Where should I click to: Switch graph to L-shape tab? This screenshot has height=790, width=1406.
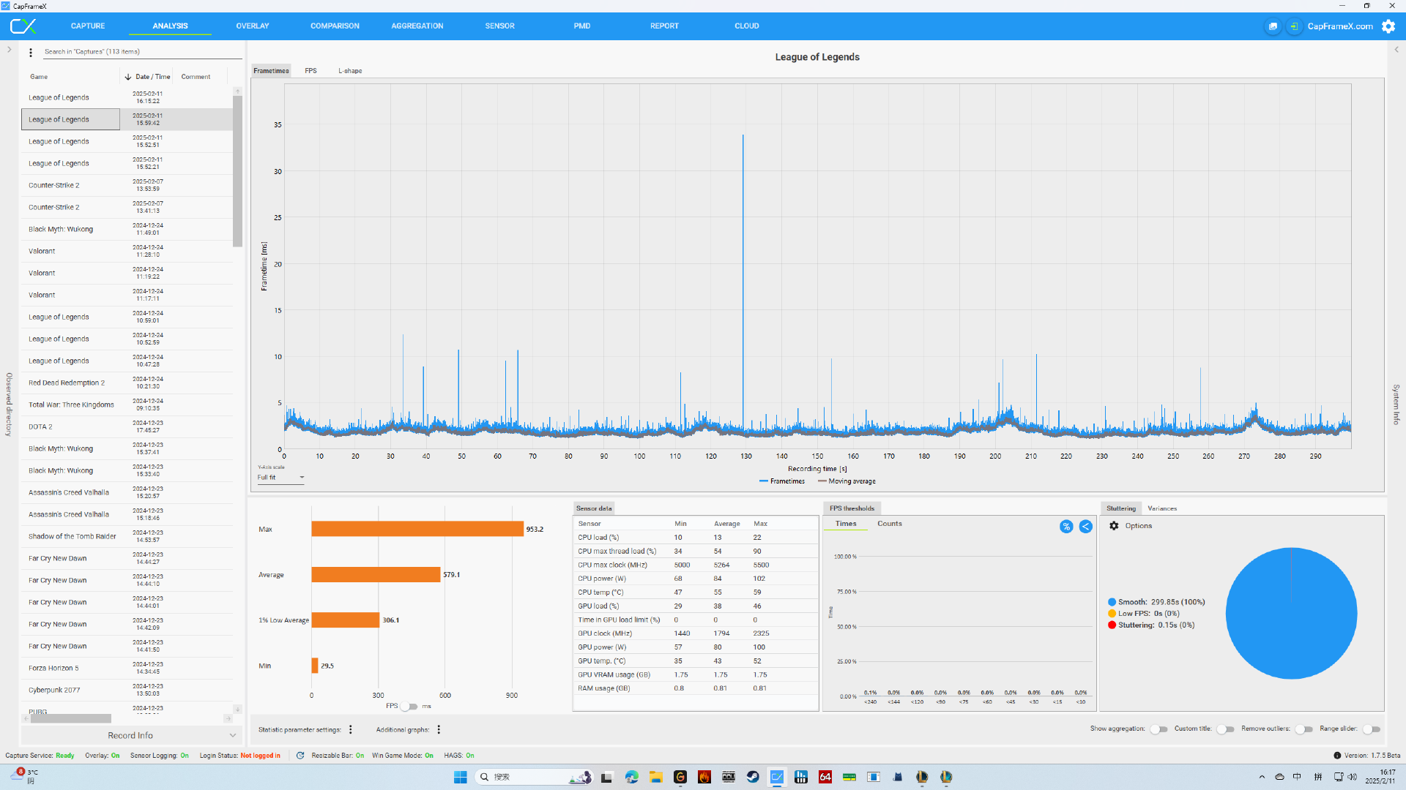(x=350, y=71)
